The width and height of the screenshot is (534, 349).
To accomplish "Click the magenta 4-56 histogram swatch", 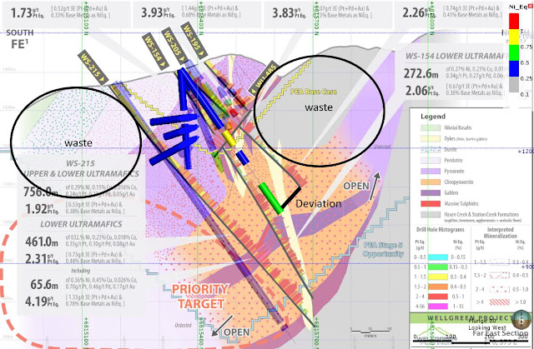I will (437, 307).
